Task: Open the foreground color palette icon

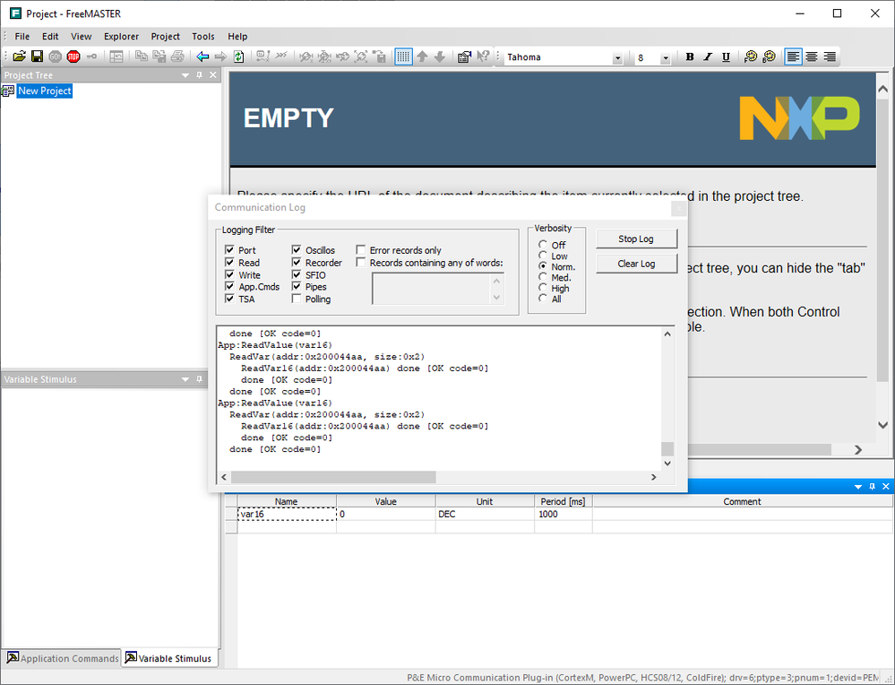Action: pyautogui.click(x=751, y=56)
